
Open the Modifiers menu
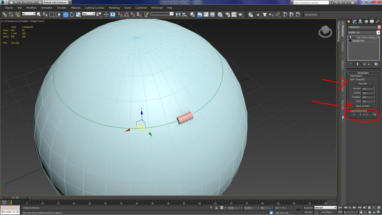click(x=31, y=8)
